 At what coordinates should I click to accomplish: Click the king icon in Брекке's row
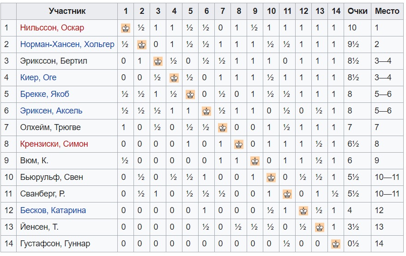tap(190, 95)
